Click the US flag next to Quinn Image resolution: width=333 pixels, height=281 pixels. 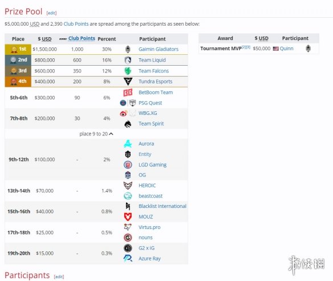275,49
